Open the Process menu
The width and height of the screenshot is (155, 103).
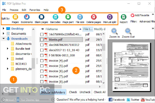tap(14, 10)
